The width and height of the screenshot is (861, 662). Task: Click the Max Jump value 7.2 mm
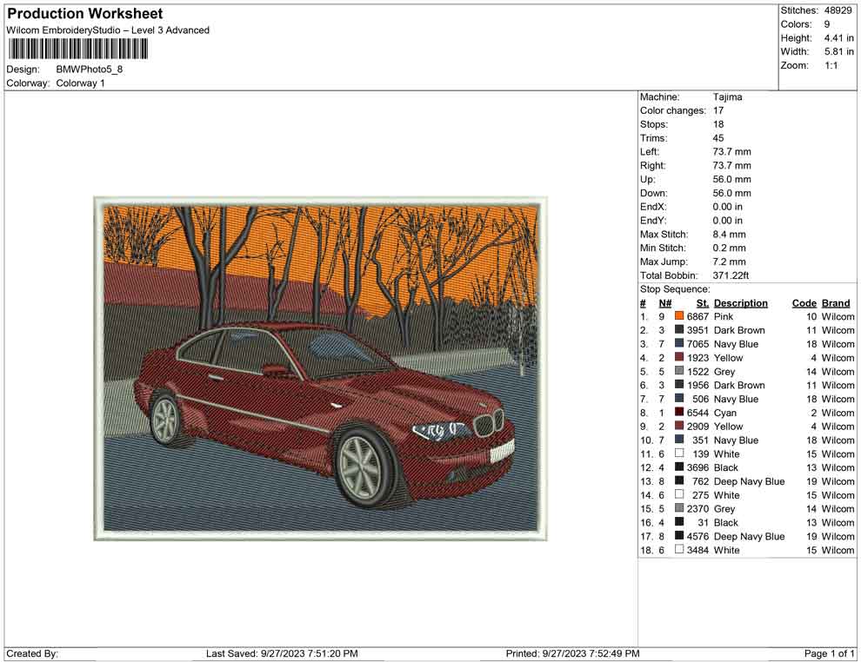pyautogui.click(x=729, y=261)
